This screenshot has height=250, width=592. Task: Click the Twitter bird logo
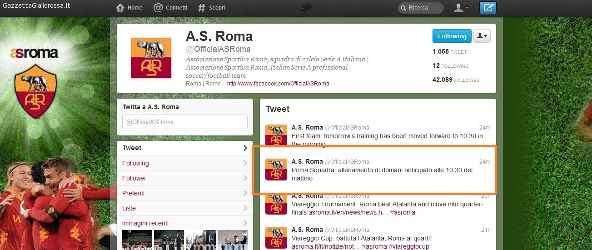pyautogui.click(x=307, y=7)
